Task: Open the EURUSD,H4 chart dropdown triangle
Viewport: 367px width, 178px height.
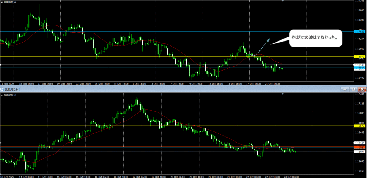Action: click(x=2, y=2)
